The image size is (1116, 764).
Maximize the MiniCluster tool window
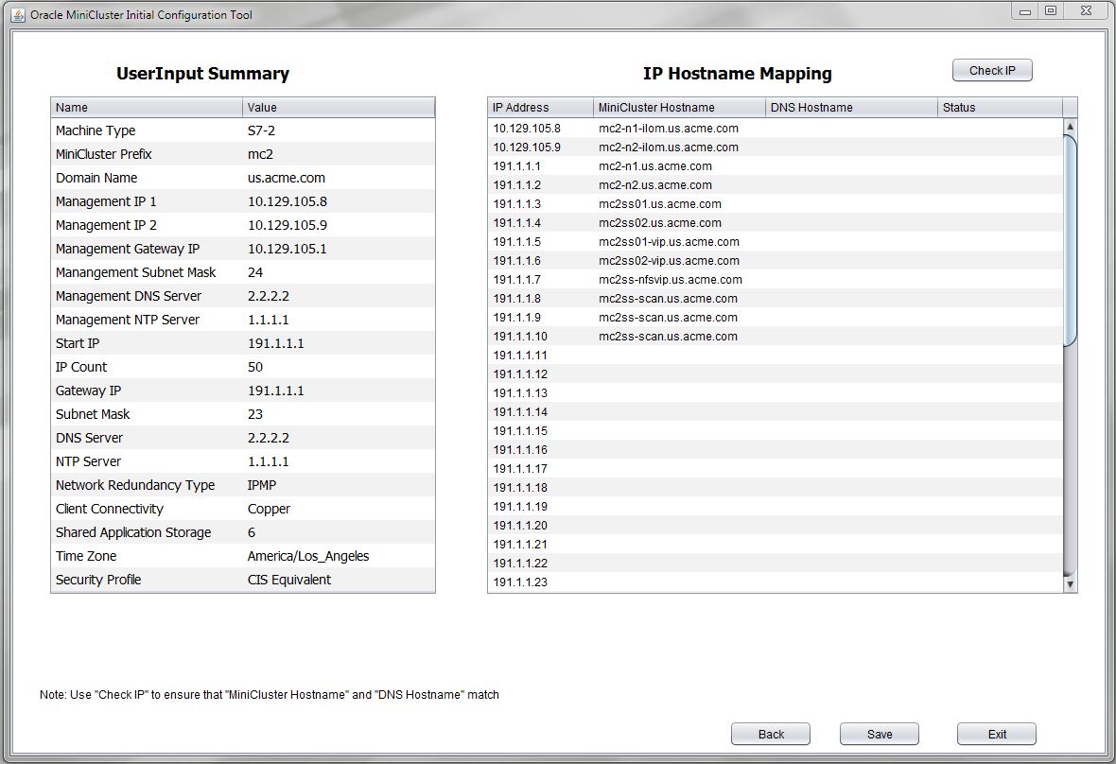click(1051, 10)
